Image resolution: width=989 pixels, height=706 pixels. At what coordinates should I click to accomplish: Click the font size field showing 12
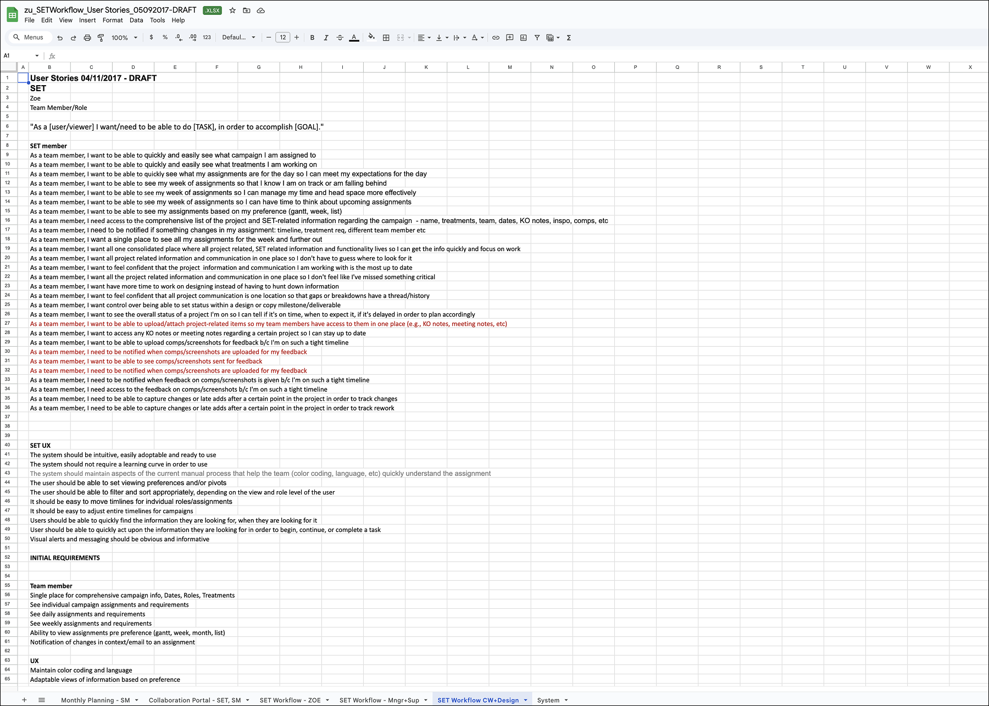click(282, 37)
